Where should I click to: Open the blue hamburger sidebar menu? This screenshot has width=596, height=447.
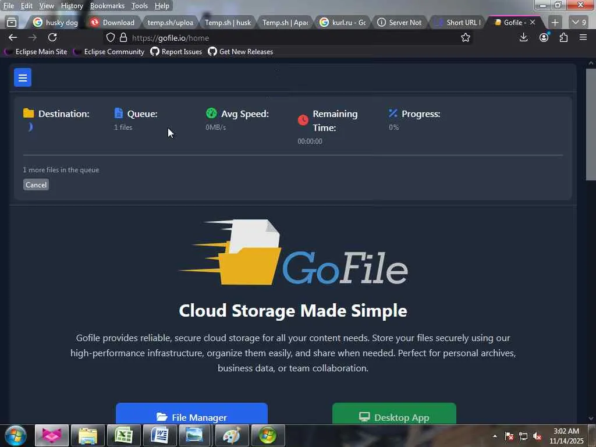coord(23,77)
